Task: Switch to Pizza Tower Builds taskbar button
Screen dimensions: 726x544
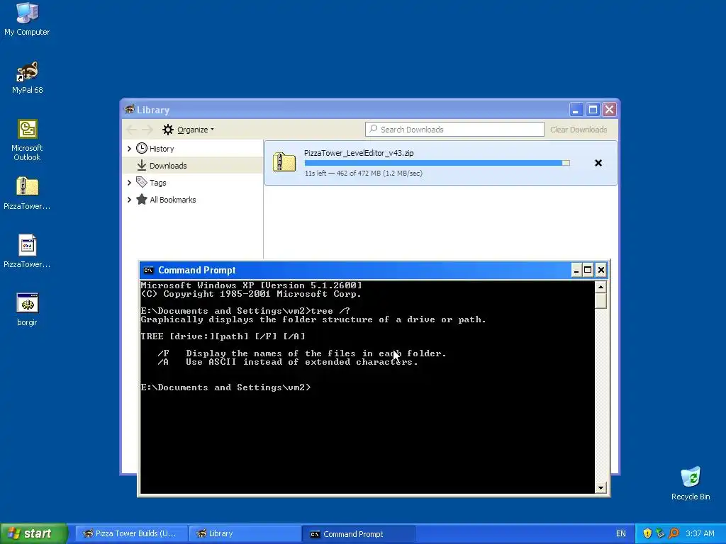Action: coord(131,533)
